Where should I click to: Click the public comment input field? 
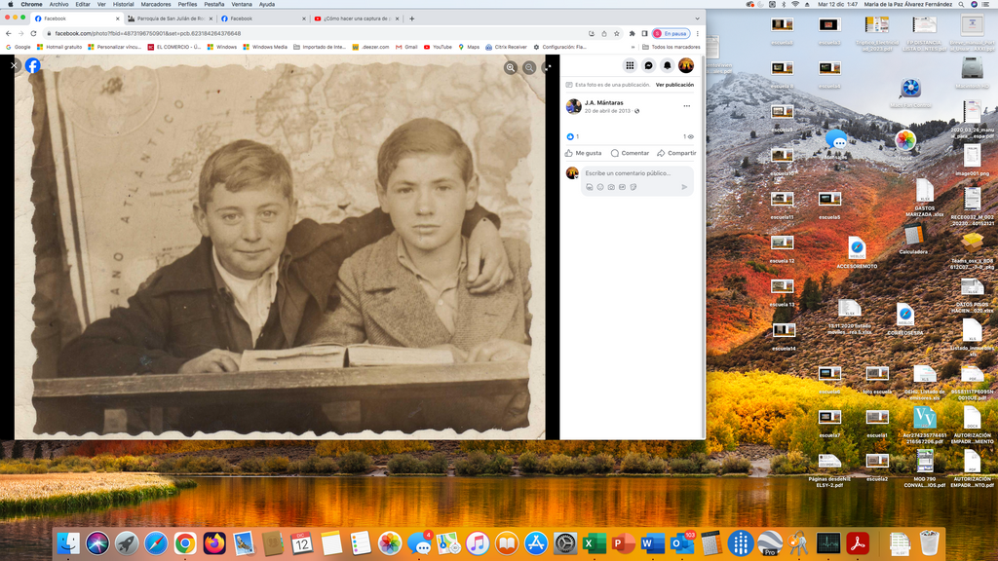pyautogui.click(x=635, y=173)
